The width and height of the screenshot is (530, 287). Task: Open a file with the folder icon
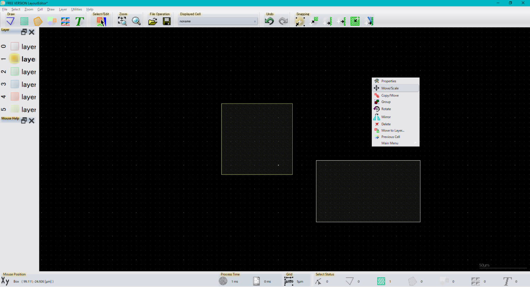153,21
